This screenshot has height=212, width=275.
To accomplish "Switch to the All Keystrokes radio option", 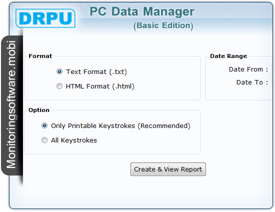I will [x=44, y=140].
